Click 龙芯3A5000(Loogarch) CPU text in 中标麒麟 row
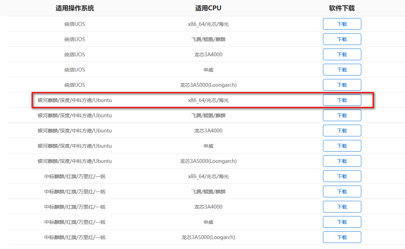This screenshot has width=405, height=249. (208, 237)
